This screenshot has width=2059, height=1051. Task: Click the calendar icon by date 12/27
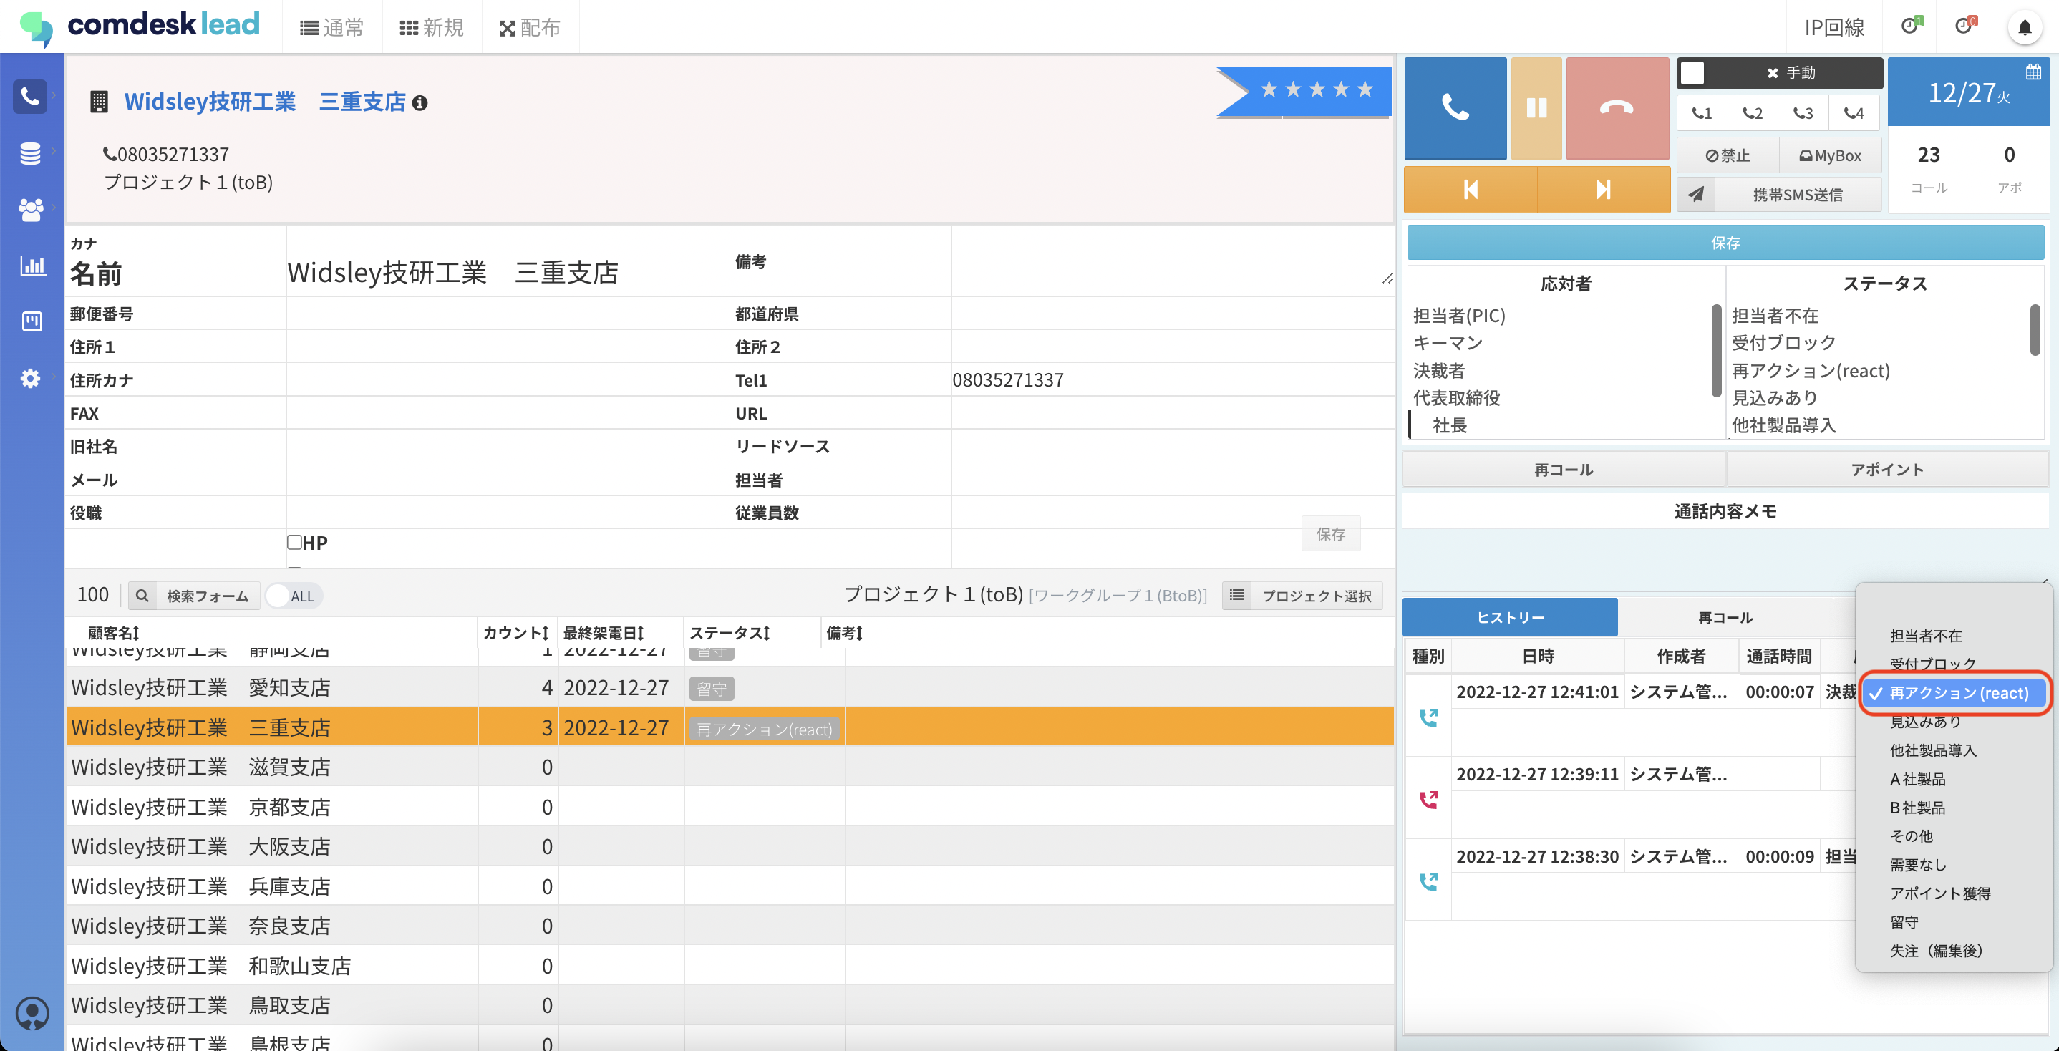[2033, 72]
